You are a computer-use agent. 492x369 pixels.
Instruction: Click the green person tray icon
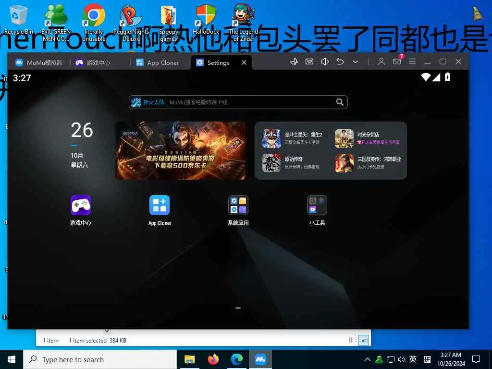(379, 359)
